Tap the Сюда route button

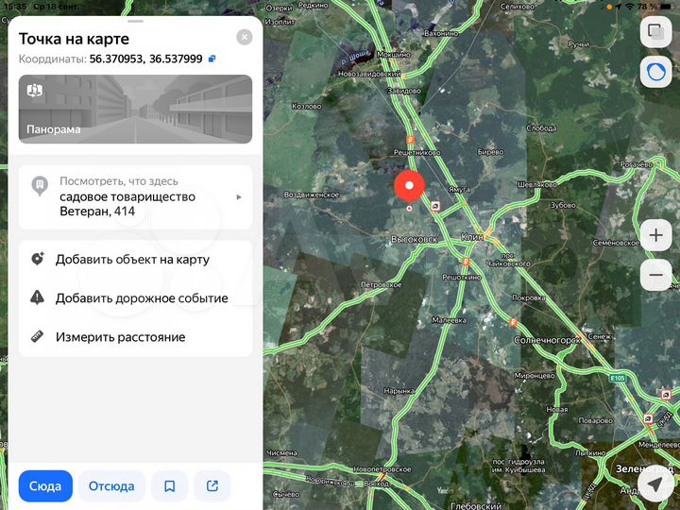(x=45, y=486)
